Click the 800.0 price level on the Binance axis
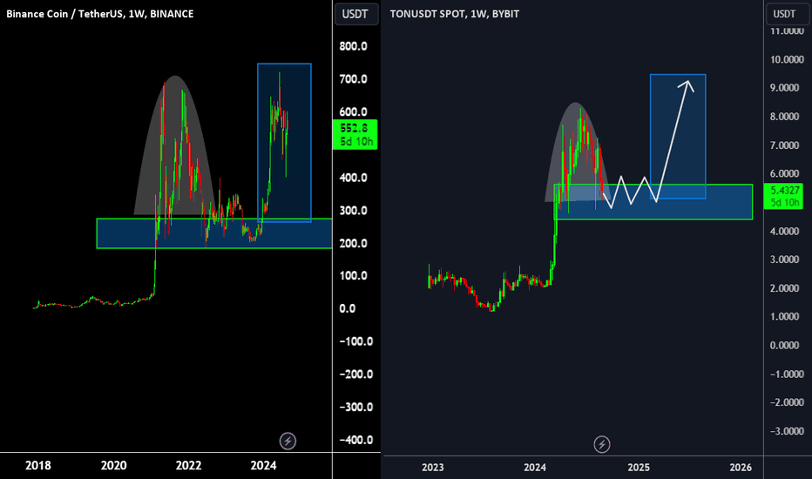812x479 pixels. 353,47
